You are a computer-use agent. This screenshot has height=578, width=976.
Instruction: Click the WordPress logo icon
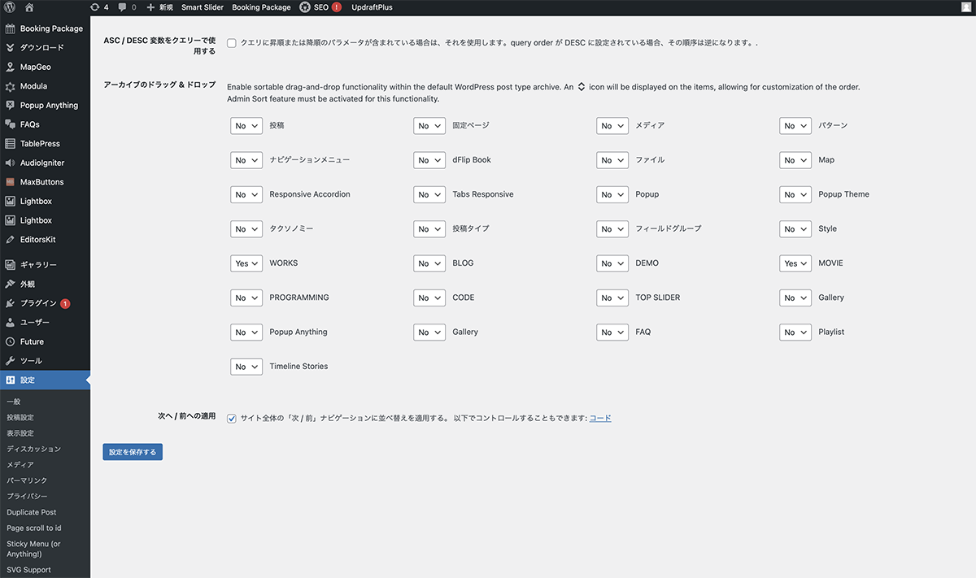tap(10, 7)
